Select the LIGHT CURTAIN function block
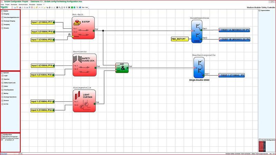This screenshot has height=155, width=276. click(x=84, y=101)
